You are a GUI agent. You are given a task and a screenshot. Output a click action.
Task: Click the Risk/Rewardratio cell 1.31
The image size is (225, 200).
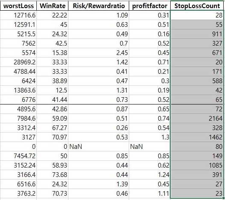pos(98,90)
